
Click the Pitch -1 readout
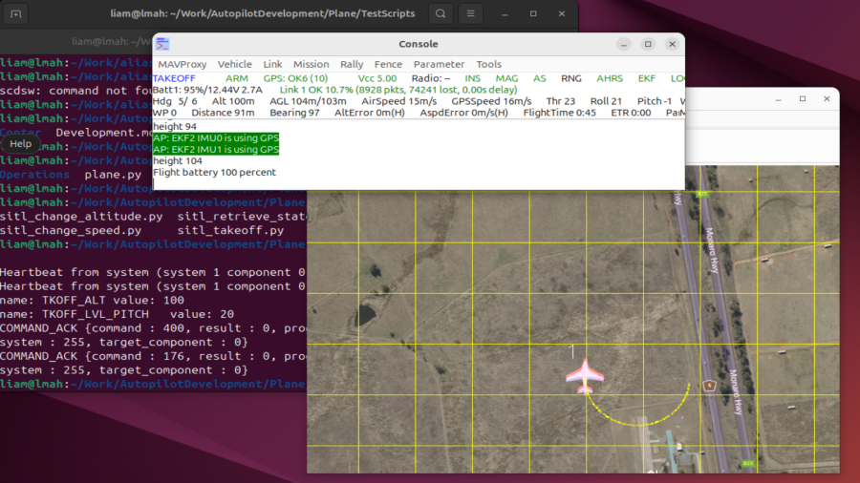[x=655, y=101]
